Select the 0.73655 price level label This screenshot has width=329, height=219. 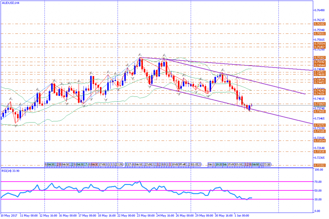click(x=320, y=112)
